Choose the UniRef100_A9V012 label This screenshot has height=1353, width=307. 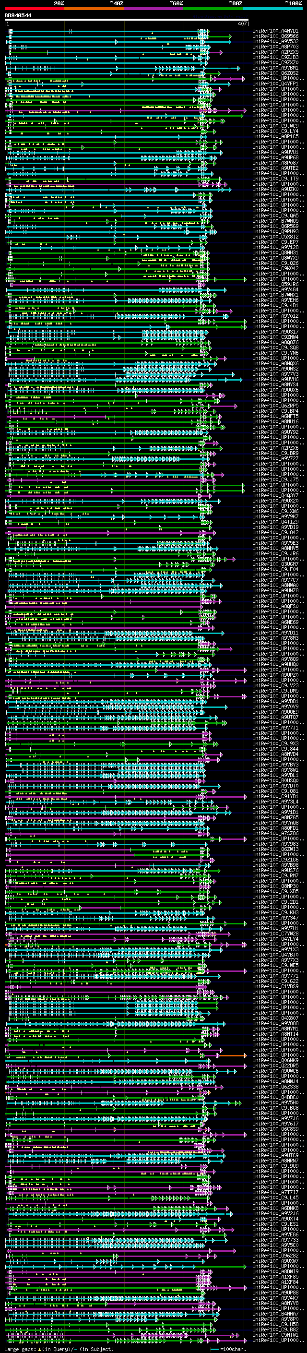275,316
